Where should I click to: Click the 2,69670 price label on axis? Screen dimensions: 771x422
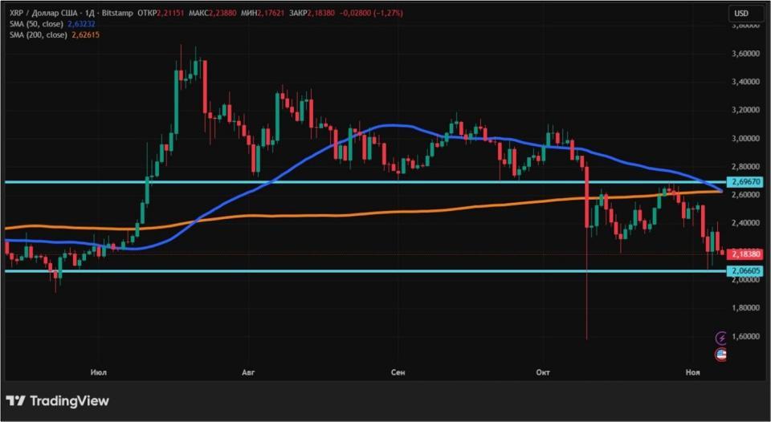click(x=744, y=182)
